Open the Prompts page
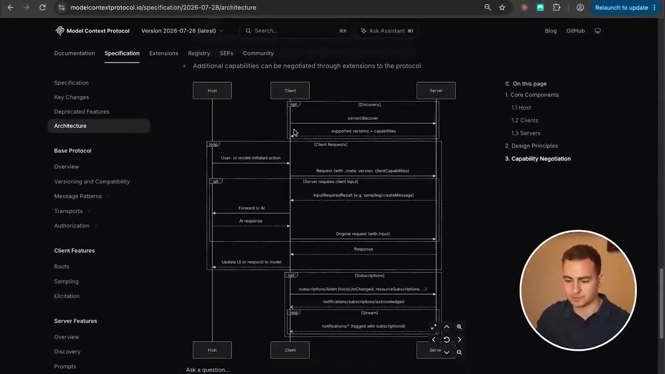The width and height of the screenshot is (665, 374). [65, 366]
